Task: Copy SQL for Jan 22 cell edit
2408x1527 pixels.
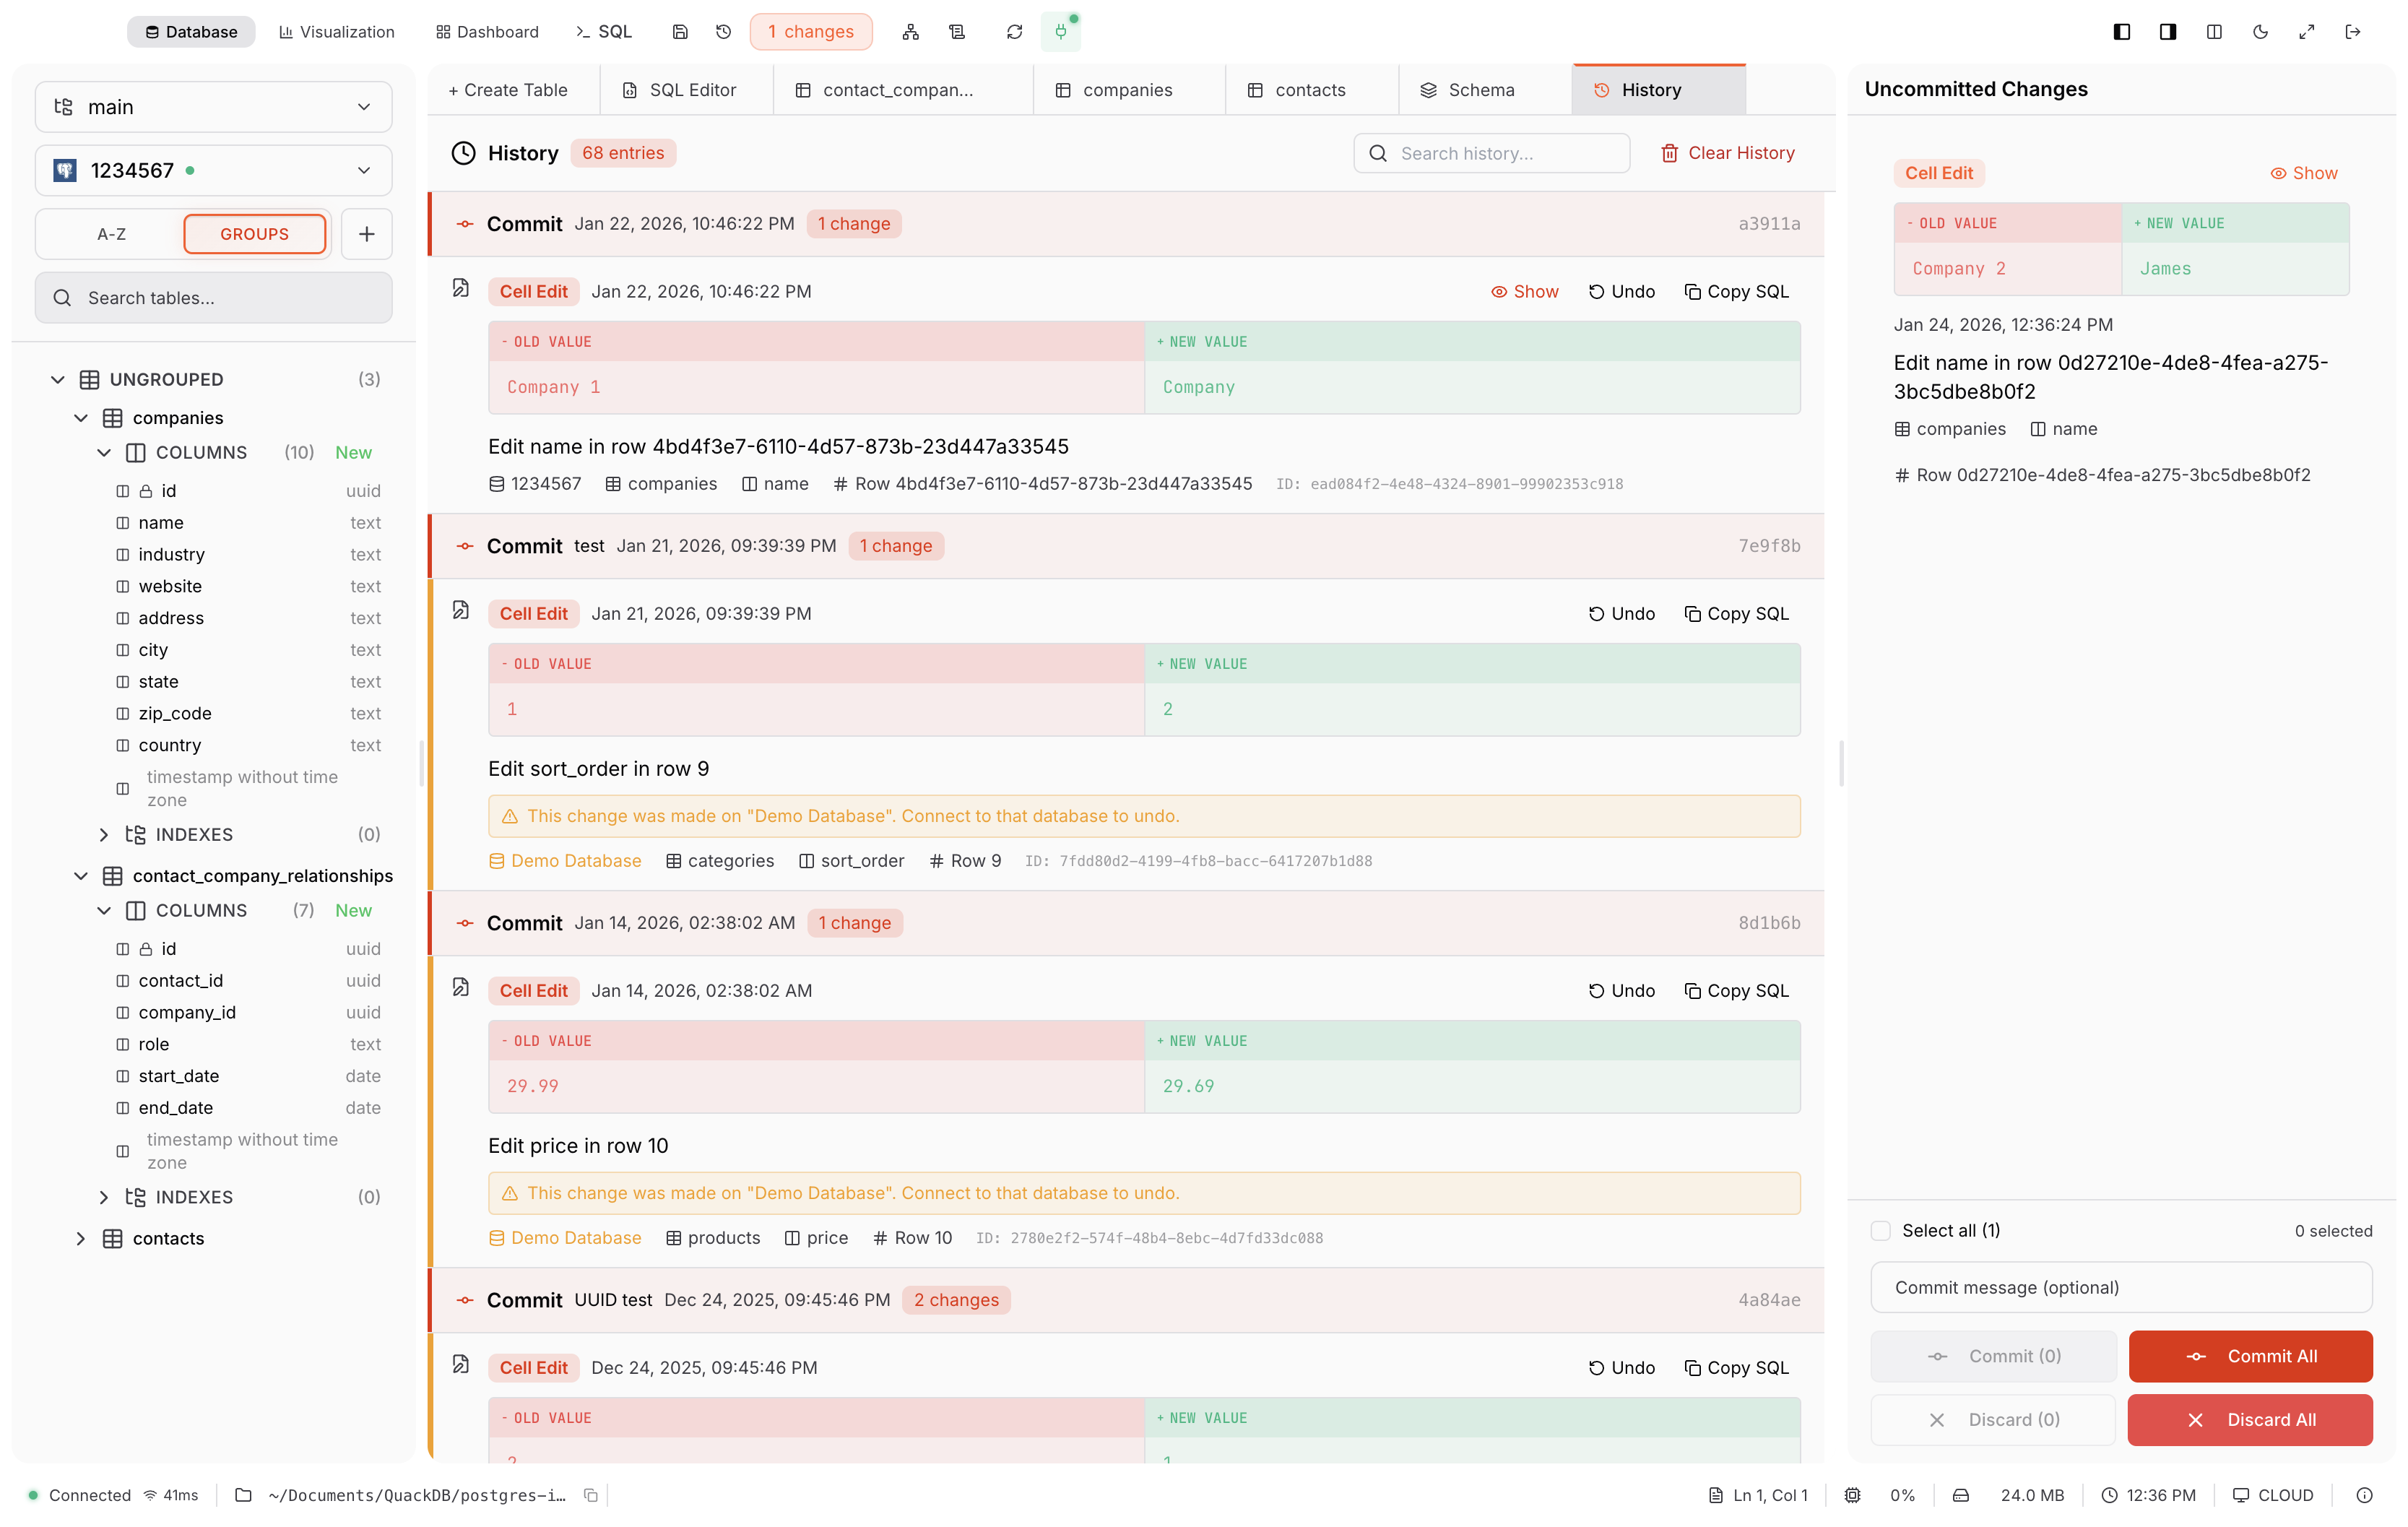Action: [x=1737, y=292]
